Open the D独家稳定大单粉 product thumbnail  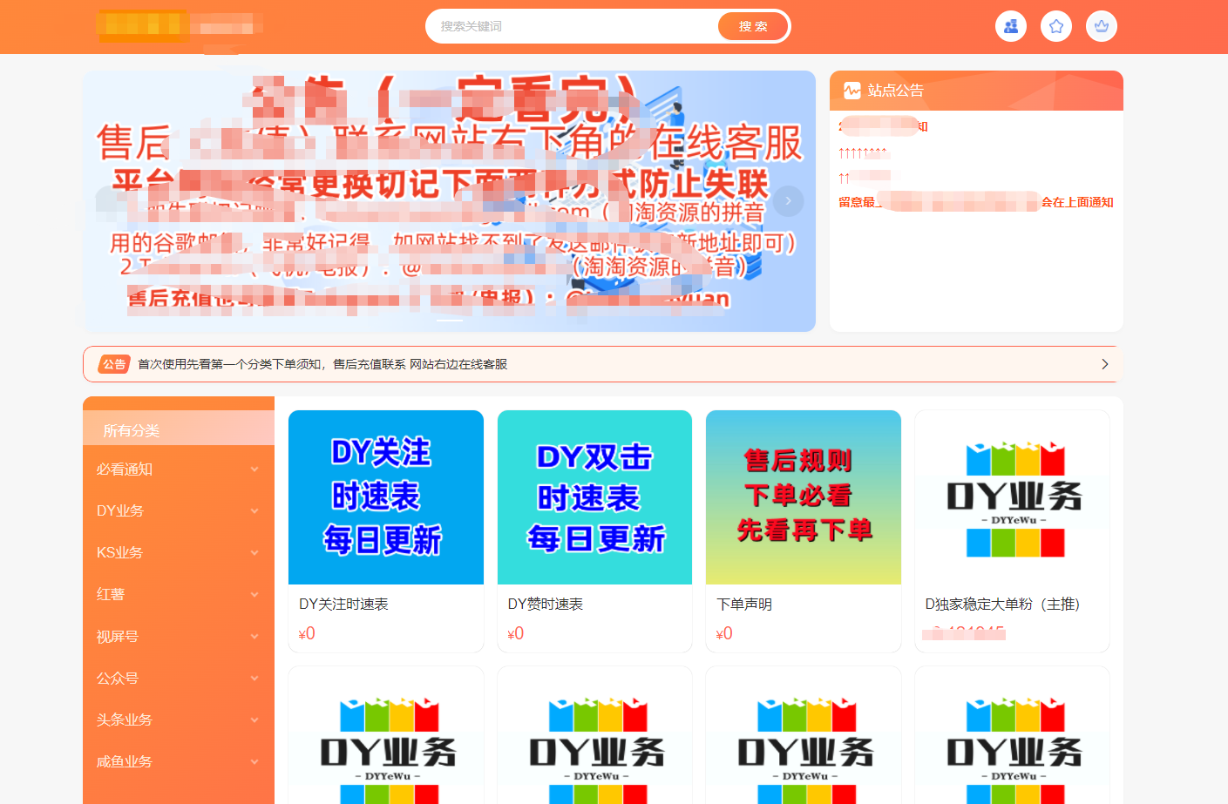click(x=1011, y=497)
